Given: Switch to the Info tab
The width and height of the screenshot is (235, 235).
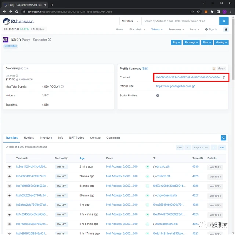Looking at the screenshot, I should click(61, 137).
